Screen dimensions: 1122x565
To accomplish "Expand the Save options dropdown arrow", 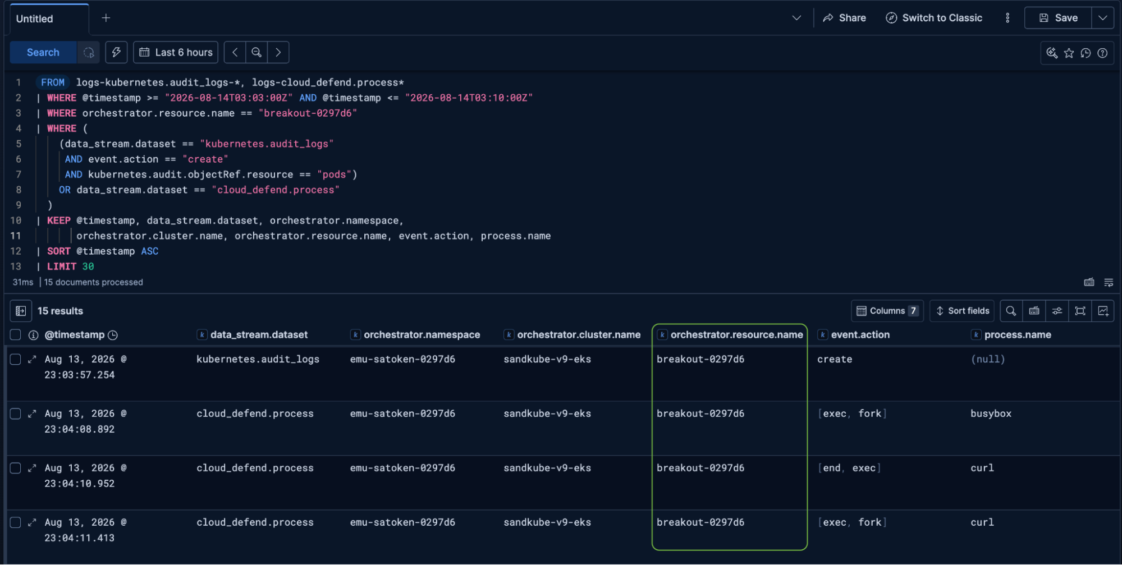I will (x=1102, y=18).
